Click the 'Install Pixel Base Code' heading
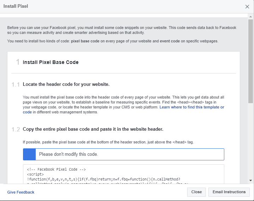 click(x=51, y=62)
